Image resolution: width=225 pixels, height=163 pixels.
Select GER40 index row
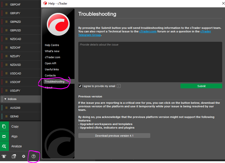coord(21,116)
